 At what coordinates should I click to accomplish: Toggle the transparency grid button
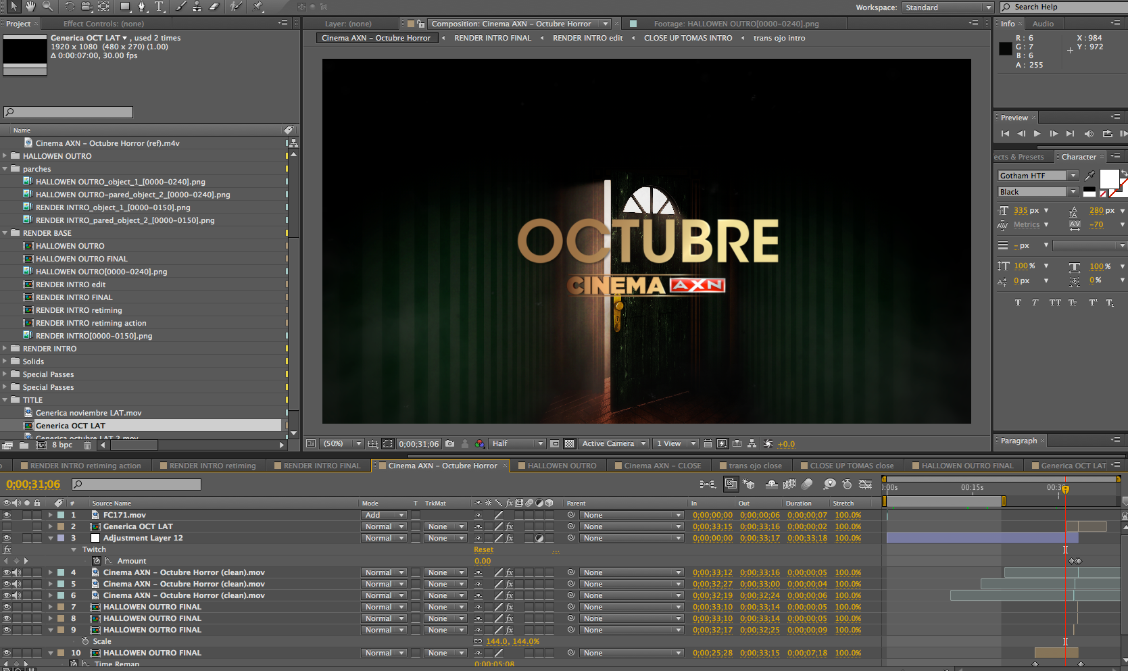(x=569, y=444)
